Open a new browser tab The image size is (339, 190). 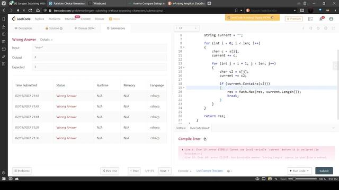coord(209,3)
